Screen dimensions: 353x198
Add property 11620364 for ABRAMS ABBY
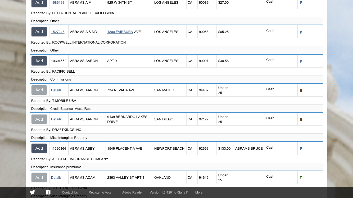click(x=39, y=148)
